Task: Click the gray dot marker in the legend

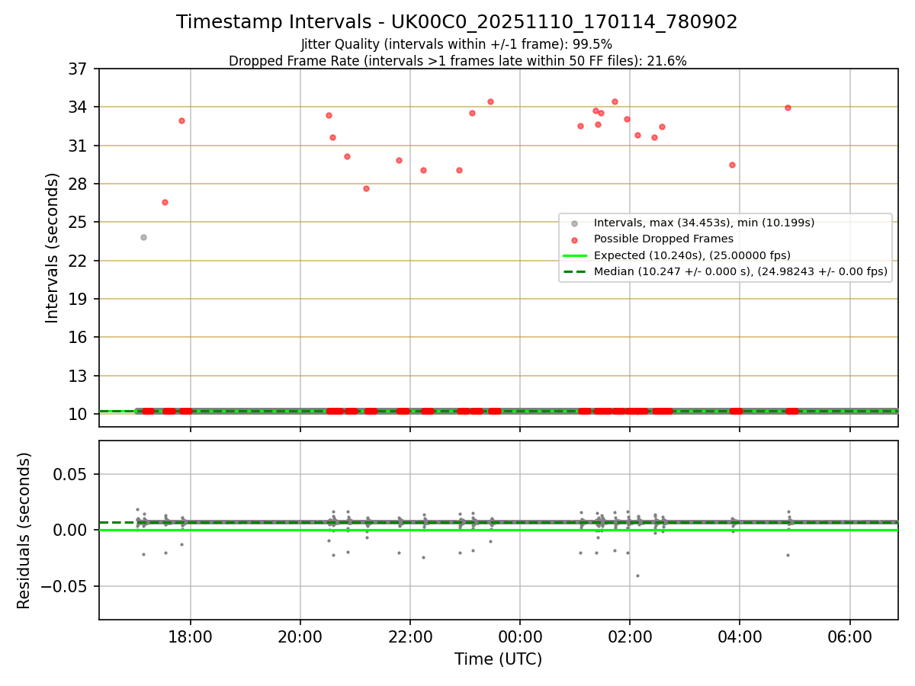Action: 574,223
